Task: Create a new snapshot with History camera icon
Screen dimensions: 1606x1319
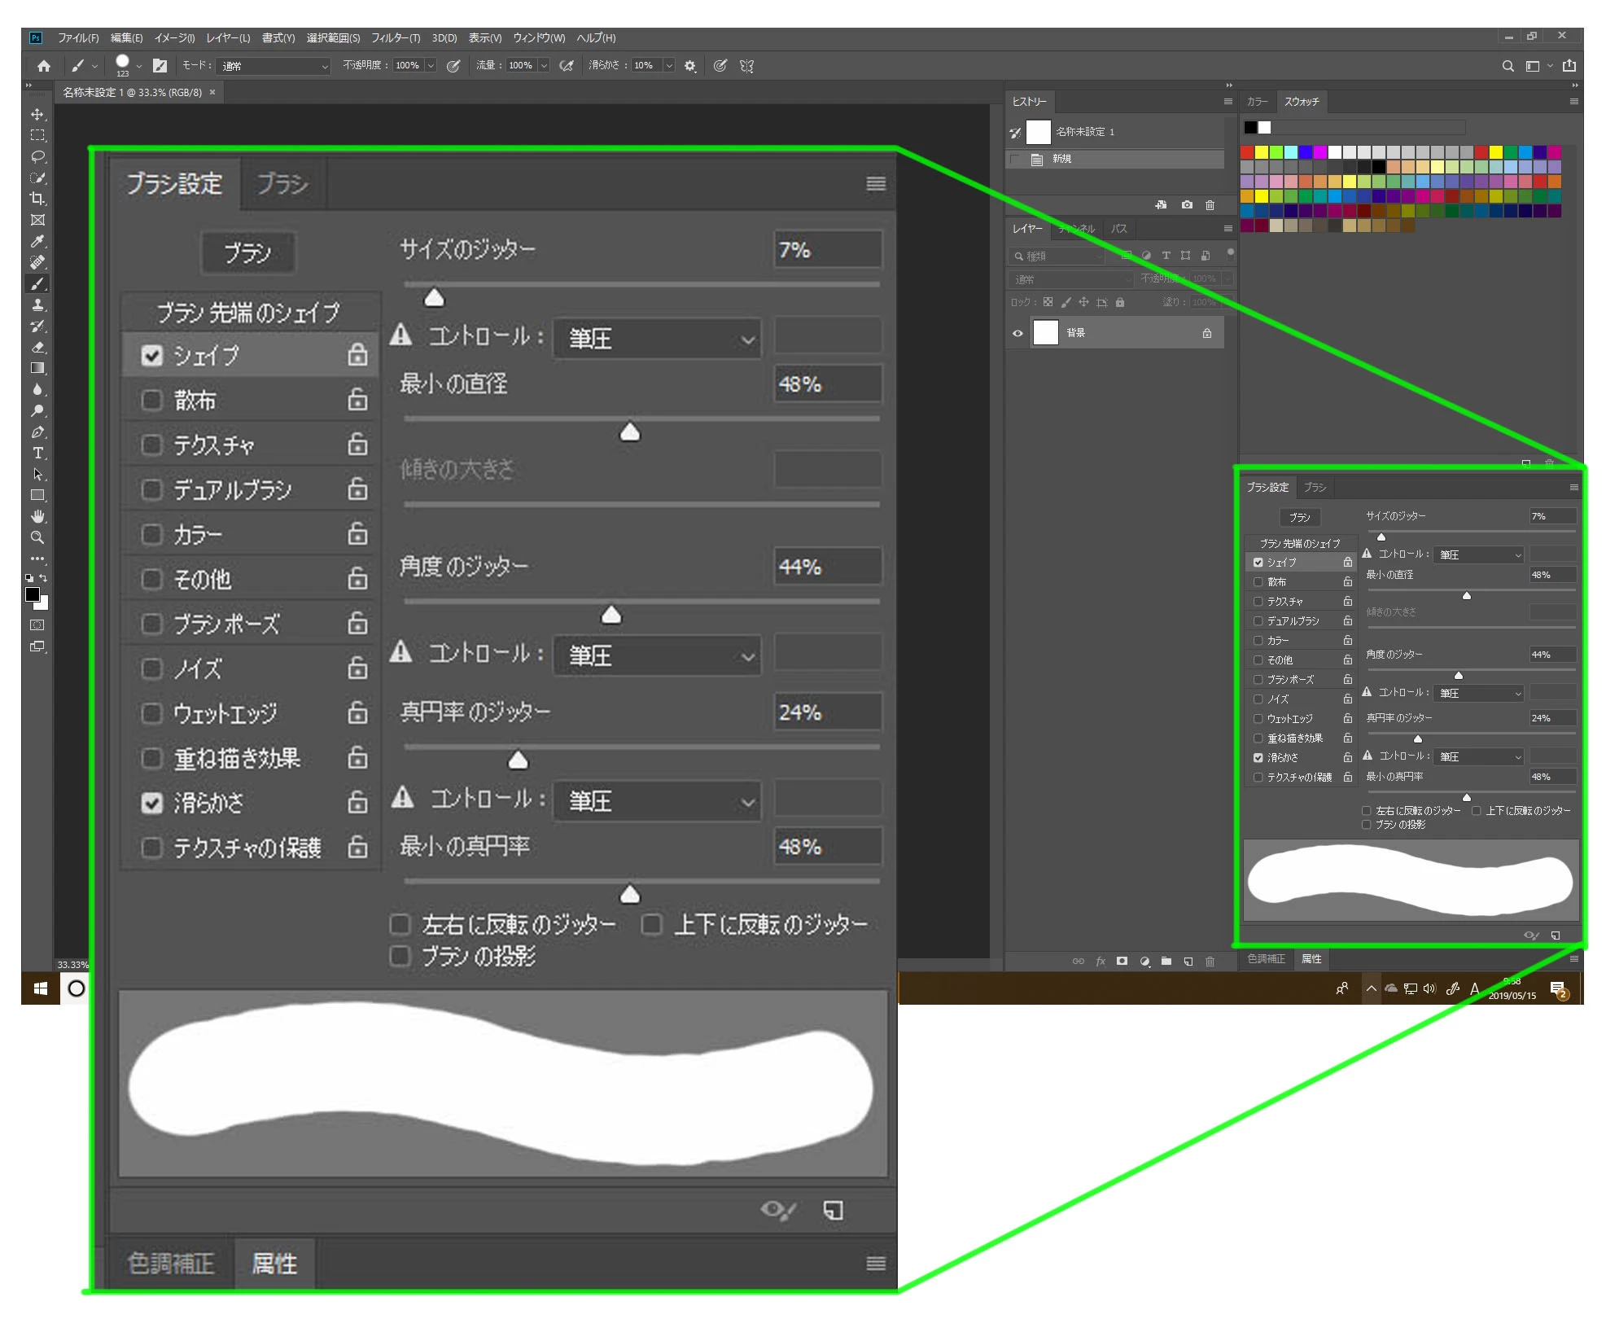Action: click(x=1187, y=204)
